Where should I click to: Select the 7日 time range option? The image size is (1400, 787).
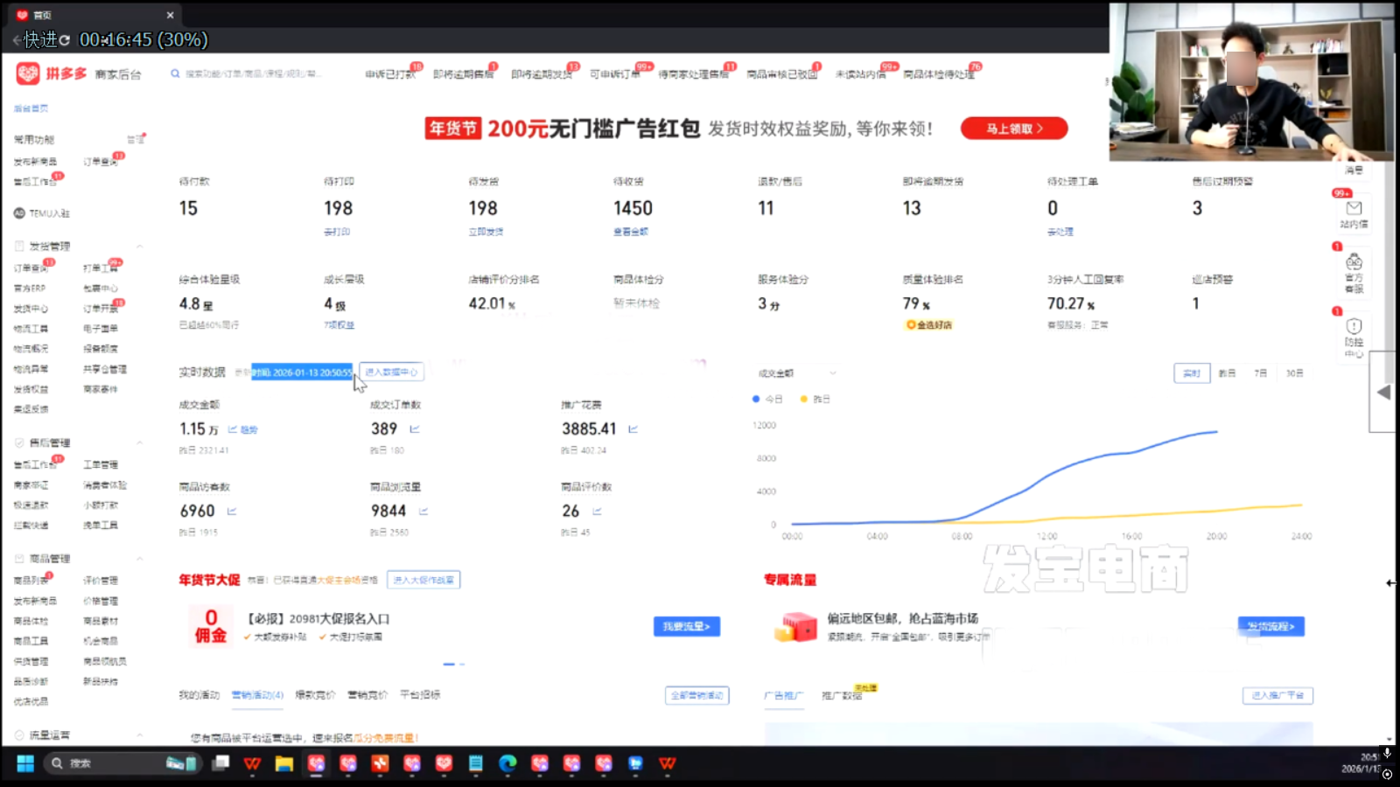pyautogui.click(x=1260, y=373)
